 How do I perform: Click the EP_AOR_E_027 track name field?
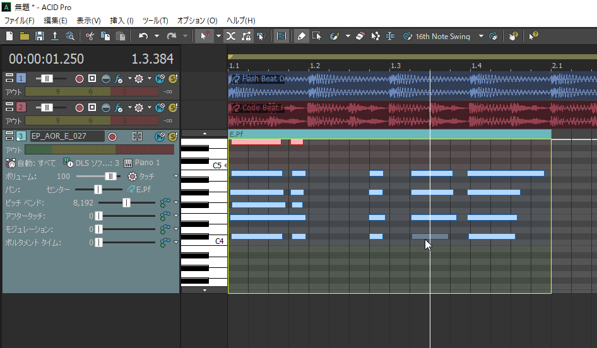point(67,136)
